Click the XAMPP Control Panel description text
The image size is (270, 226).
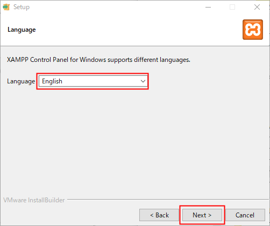pos(98,60)
